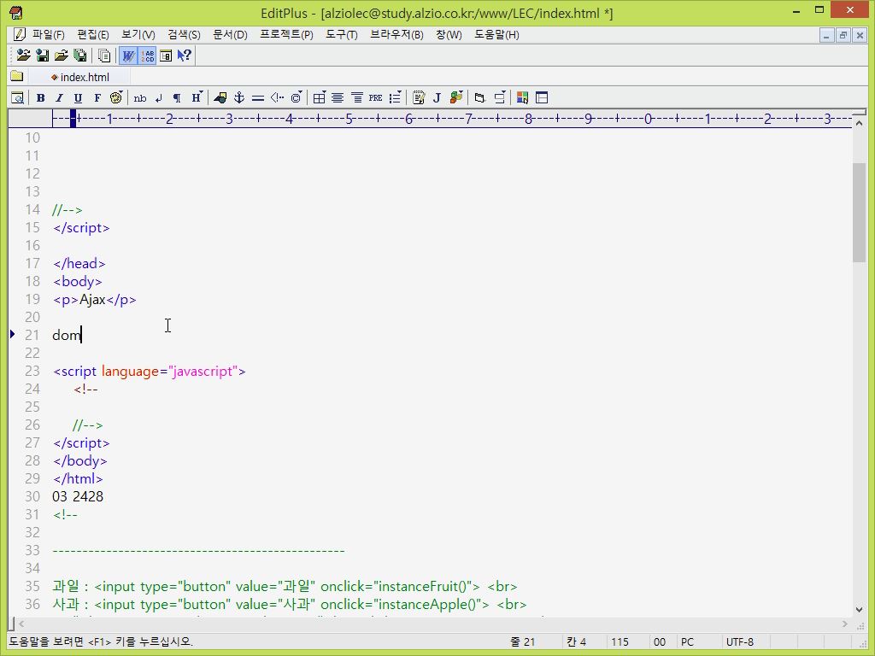Insert Font tag with F icon
Image resolution: width=875 pixels, height=656 pixels.
tap(97, 97)
